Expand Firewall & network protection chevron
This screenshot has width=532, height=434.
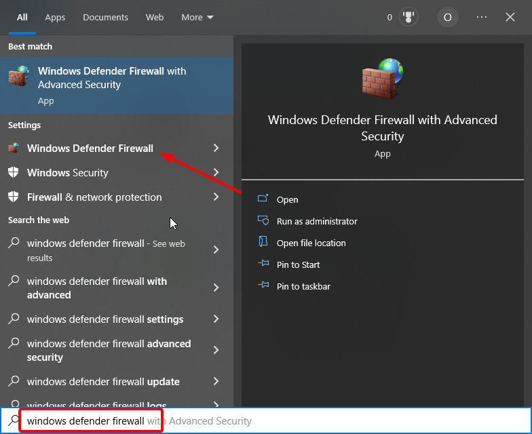click(x=216, y=197)
